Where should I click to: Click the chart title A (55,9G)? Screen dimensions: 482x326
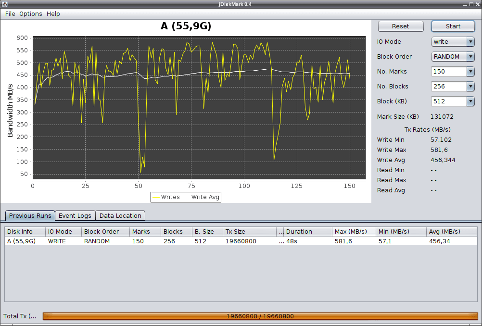click(186, 26)
